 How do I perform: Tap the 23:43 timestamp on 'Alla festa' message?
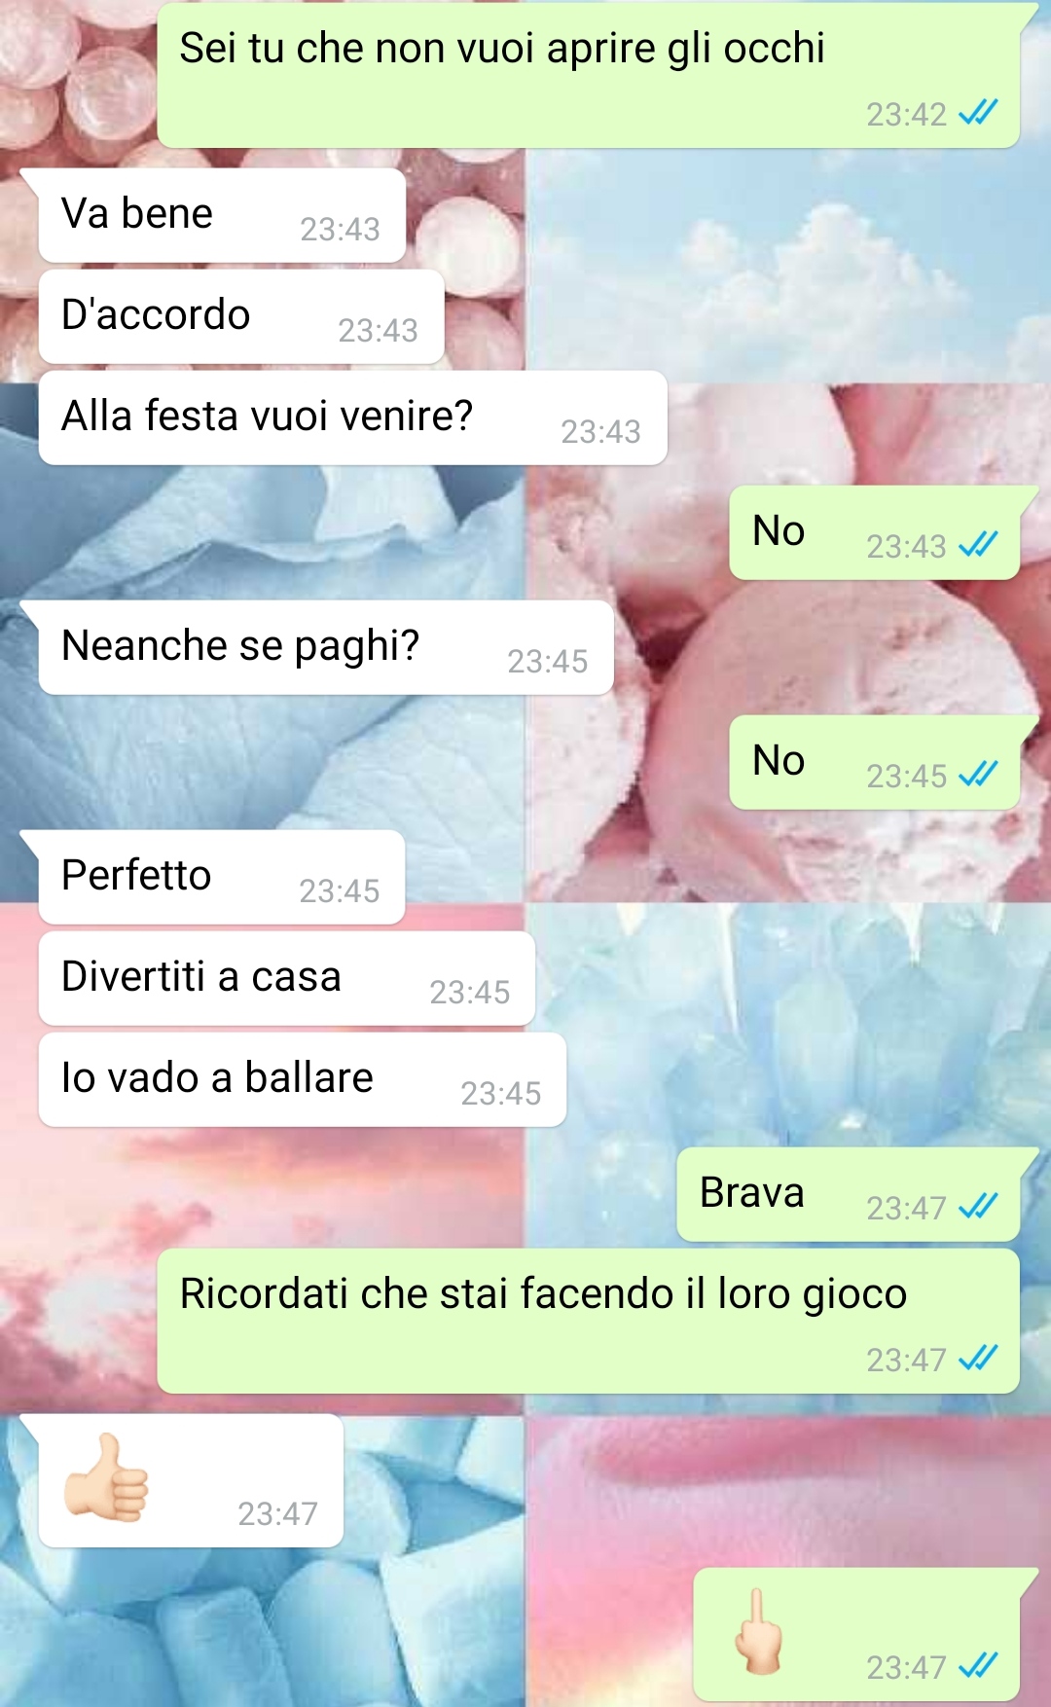tap(600, 431)
